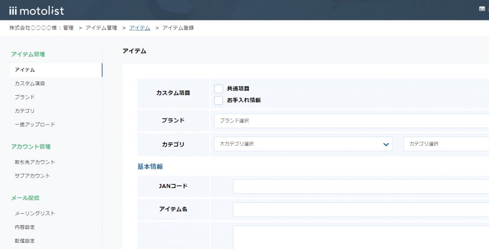Viewport: 489px width, 249px height.
Task: Click the mail icon at top right
Action: click(481, 9)
